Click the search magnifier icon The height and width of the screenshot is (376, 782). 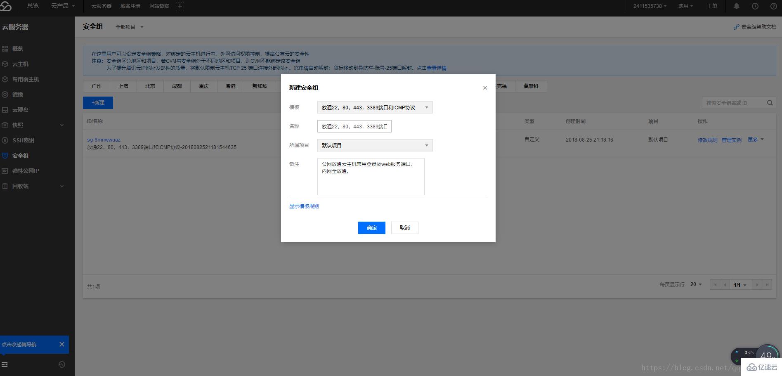tap(770, 103)
